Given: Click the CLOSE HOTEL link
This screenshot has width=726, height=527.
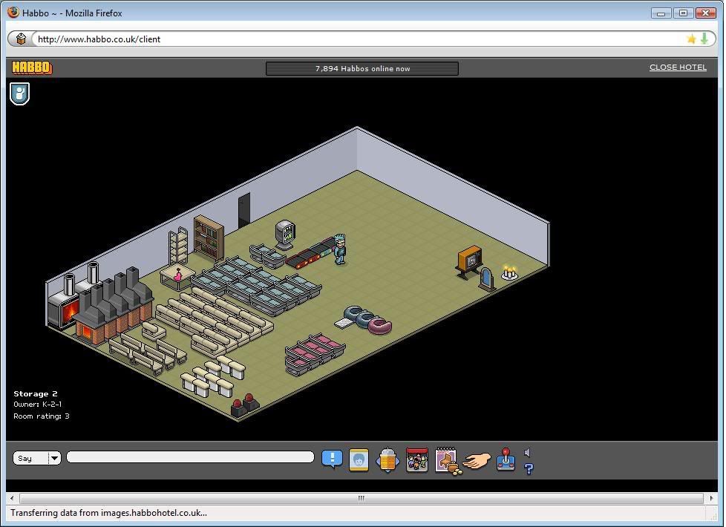Looking at the screenshot, I should (x=678, y=67).
